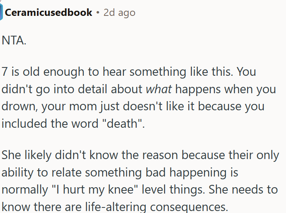Click the words "included the word"
The height and width of the screenshot is (213, 286).
(x=50, y=123)
